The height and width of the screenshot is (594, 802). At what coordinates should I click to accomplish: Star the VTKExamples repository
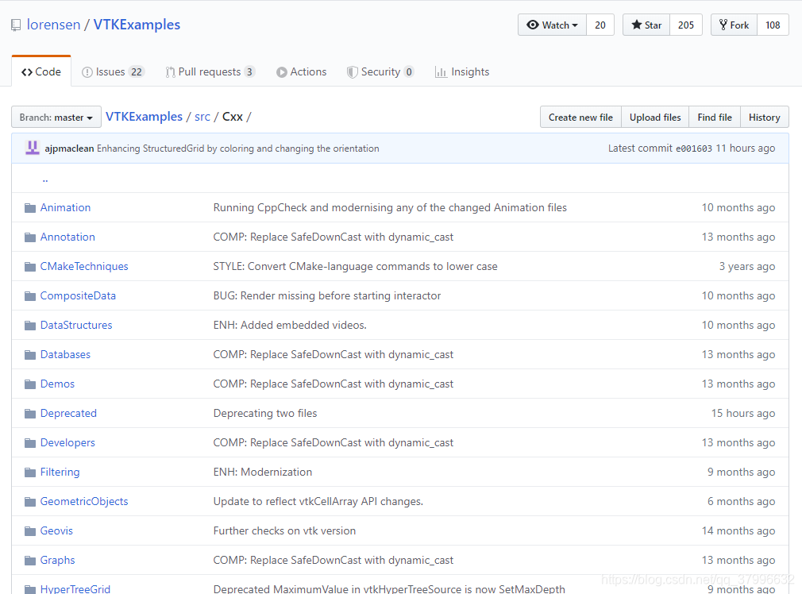tap(646, 25)
